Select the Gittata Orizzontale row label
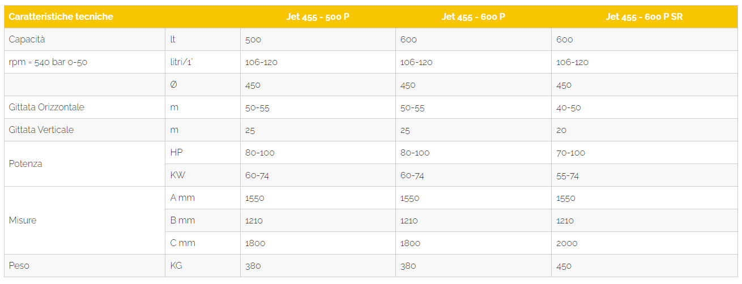This screenshot has width=742, height=284. [46, 107]
